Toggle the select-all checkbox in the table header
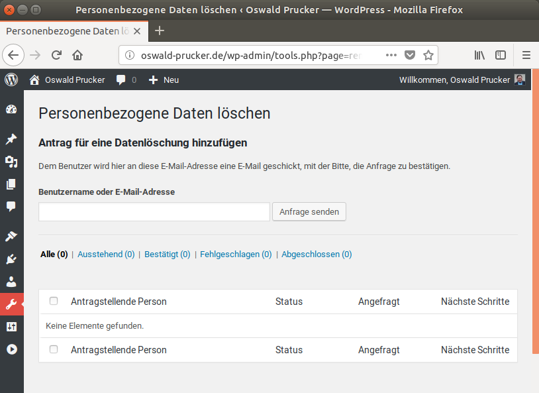This screenshot has width=539, height=393. 54,301
